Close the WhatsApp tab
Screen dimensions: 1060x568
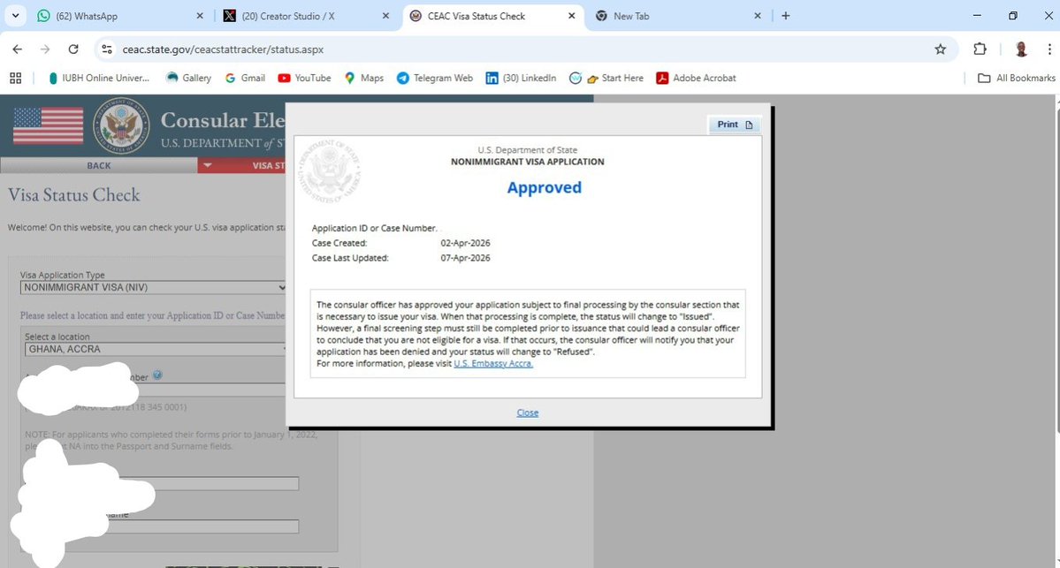pos(200,16)
